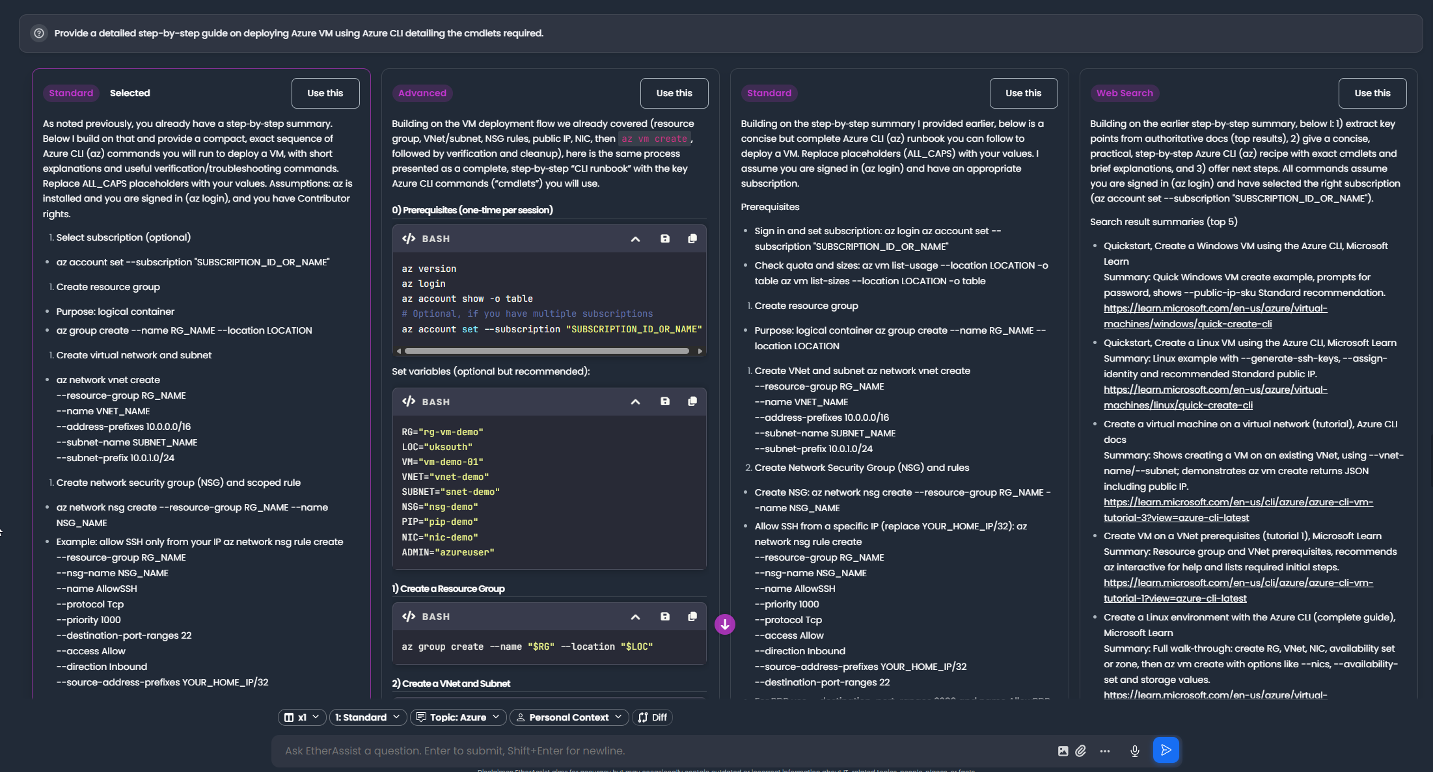Collapse the first BASH prerequisites code block
Image resolution: width=1433 pixels, height=772 pixels.
point(635,239)
